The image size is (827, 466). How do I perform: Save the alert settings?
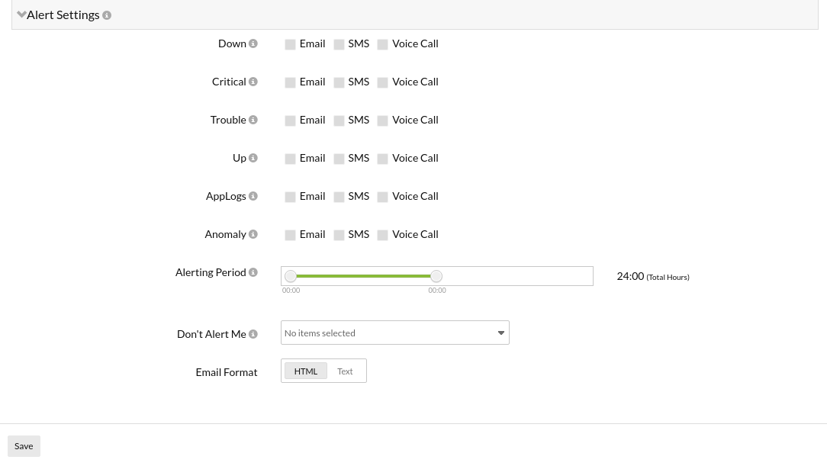coord(24,446)
